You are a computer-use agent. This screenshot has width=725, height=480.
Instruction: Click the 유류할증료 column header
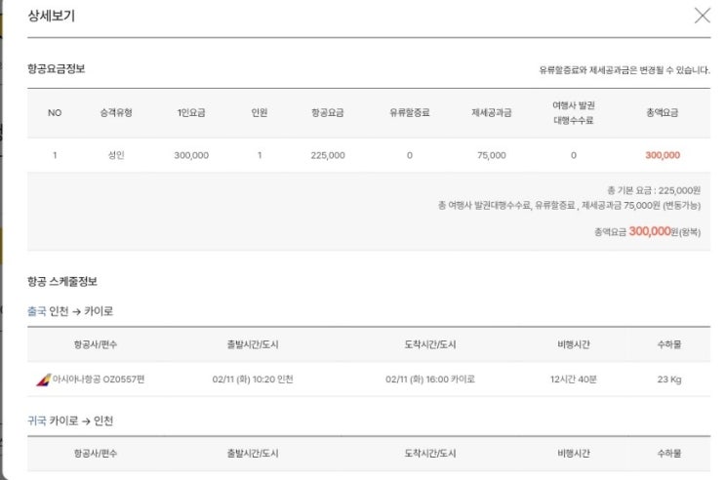click(x=410, y=112)
